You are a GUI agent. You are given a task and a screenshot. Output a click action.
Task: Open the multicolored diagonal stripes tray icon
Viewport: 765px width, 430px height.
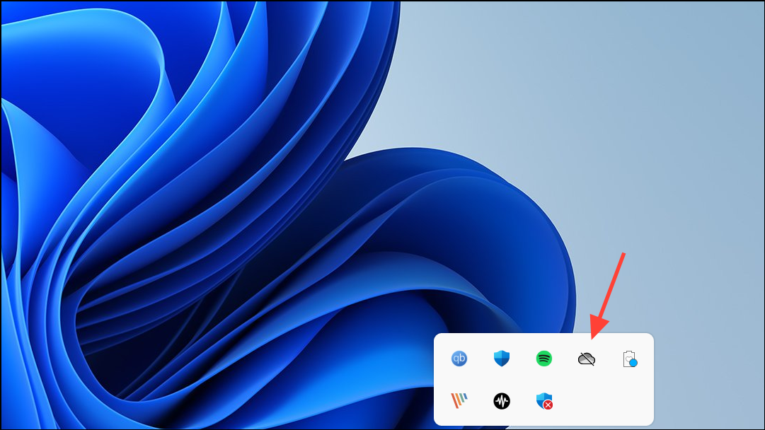(459, 401)
